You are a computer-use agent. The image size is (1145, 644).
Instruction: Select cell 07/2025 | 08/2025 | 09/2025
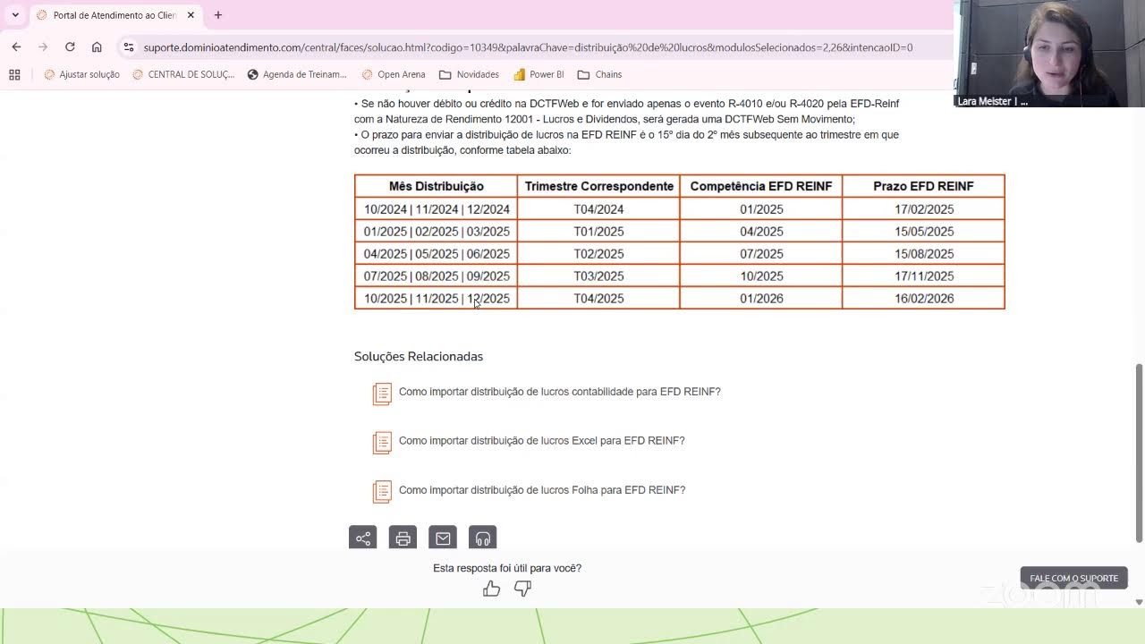coord(436,276)
